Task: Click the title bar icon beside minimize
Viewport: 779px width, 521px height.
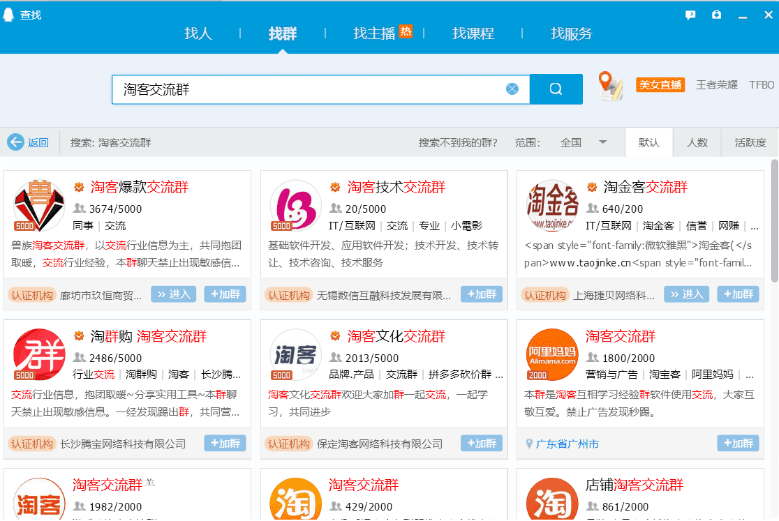Action: [716, 15]
